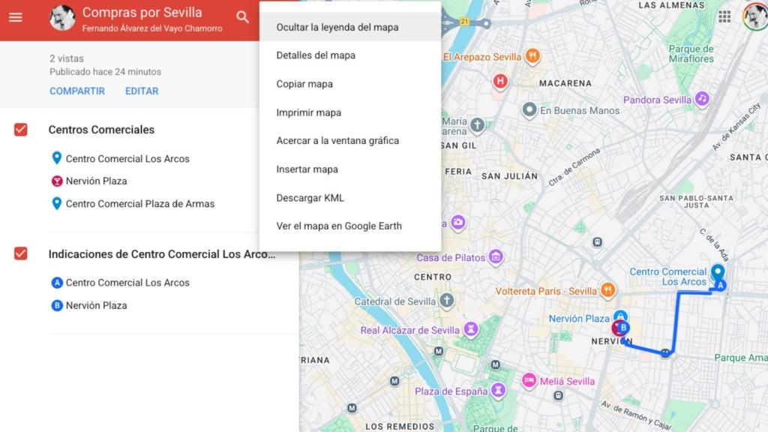Screen dimensions: 768x432
Task: Open the Google apps grid
Action: [x=724, y=16]
